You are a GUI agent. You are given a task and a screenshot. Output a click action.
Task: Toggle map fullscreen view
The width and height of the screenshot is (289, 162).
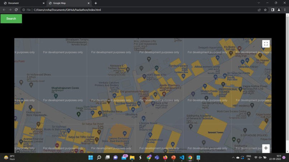coord(266,44)
